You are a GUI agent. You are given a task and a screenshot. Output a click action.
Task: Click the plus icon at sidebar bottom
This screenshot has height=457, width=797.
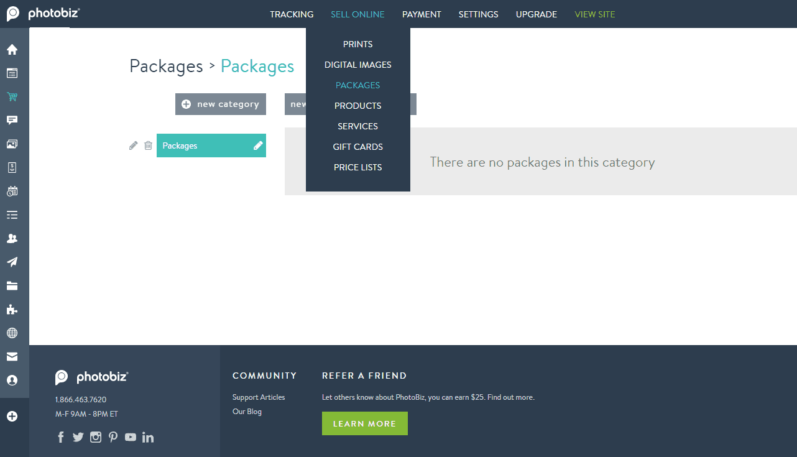click(x=12, y=417)
